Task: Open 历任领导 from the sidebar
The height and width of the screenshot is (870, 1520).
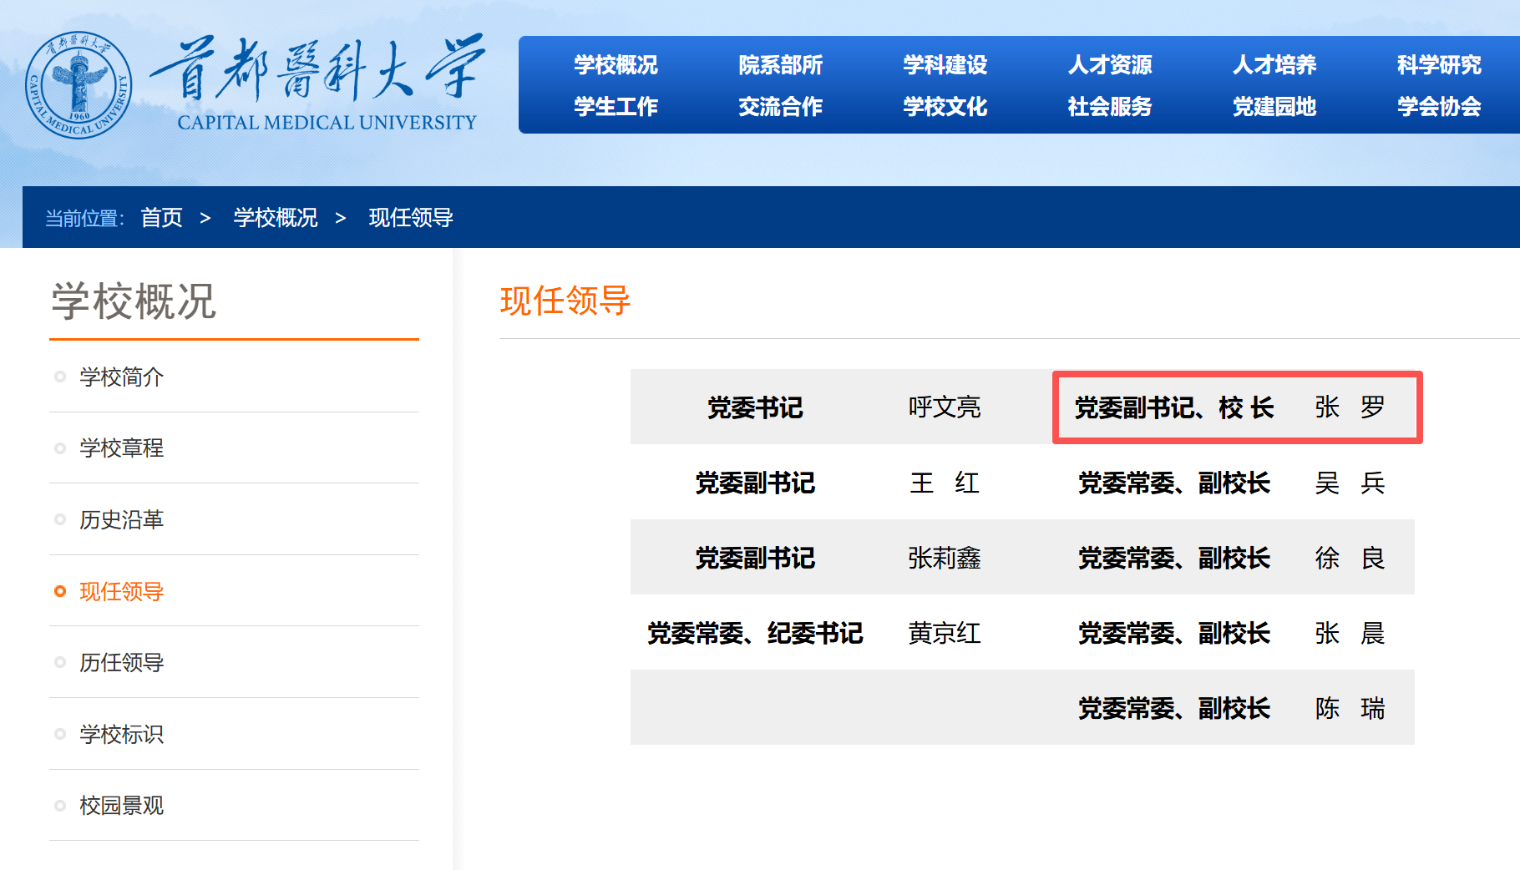Action: coord(121,663)
